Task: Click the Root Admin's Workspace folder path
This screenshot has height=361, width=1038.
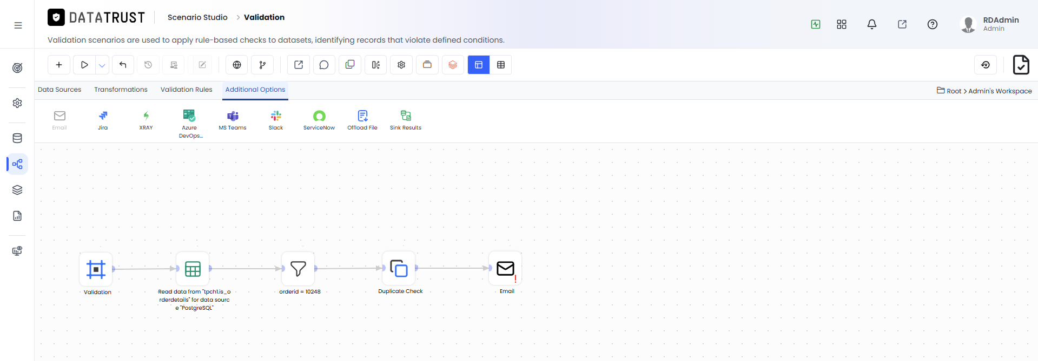Action: 984,91
